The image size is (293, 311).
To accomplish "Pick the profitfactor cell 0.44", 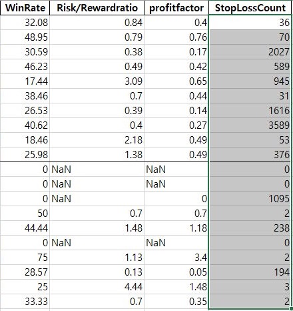I will click(x=176, y=96).
